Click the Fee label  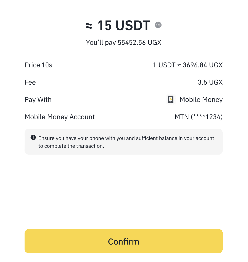click(30, 82)
